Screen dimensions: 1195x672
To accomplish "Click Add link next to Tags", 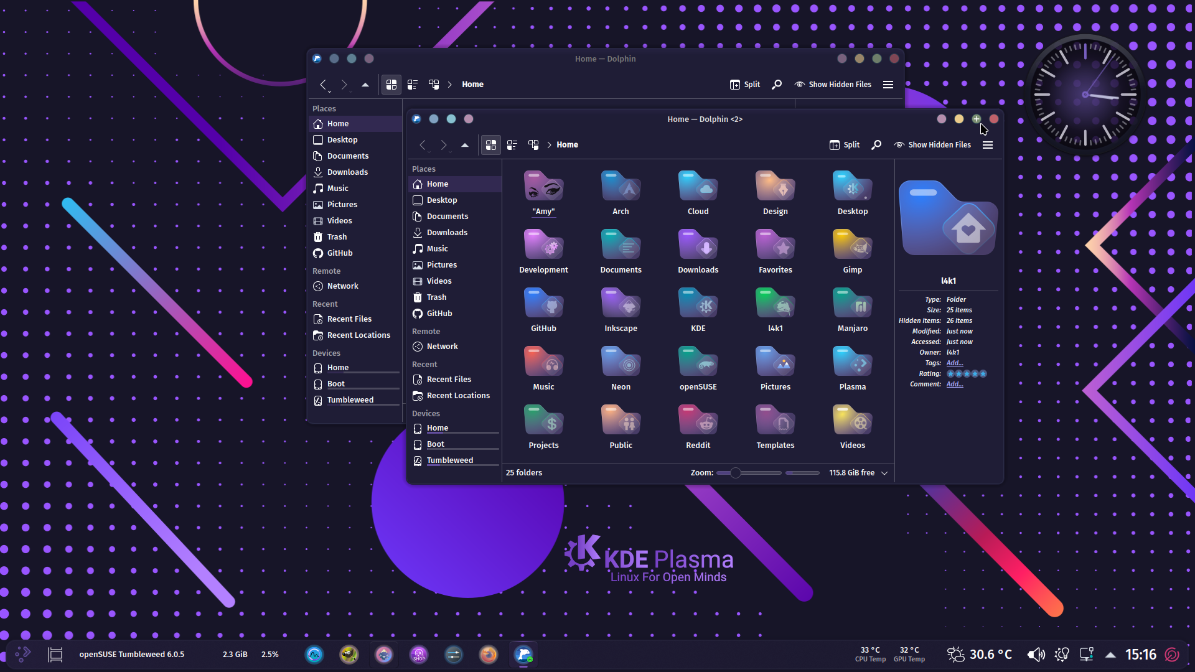I will [x=955, y=363].
